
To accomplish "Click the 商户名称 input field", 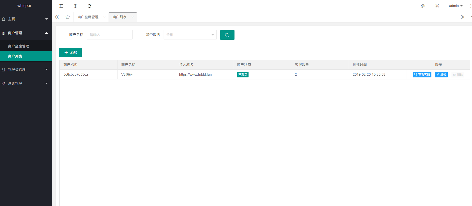I will [110, 35].
